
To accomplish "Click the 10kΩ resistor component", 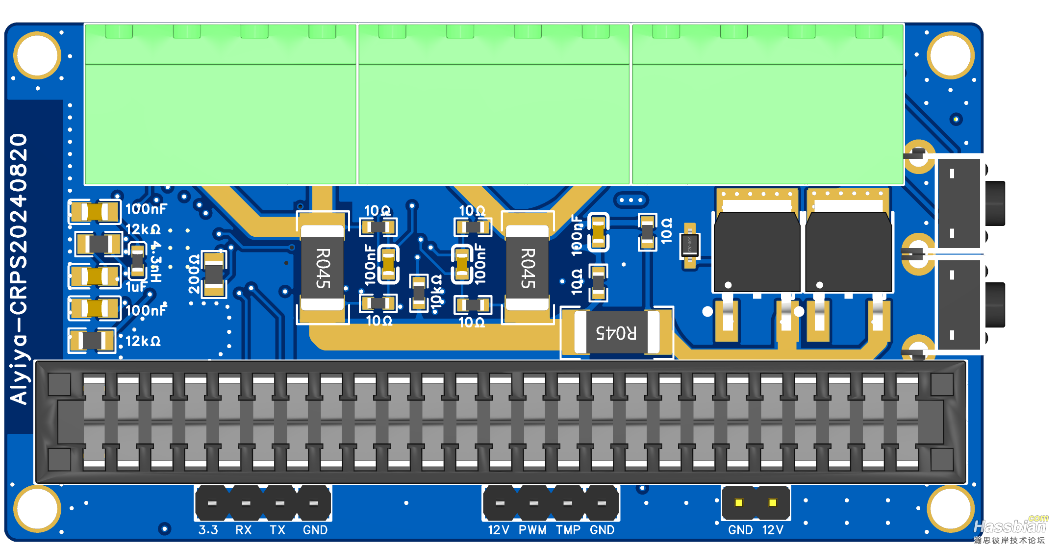I will [419, 293].
